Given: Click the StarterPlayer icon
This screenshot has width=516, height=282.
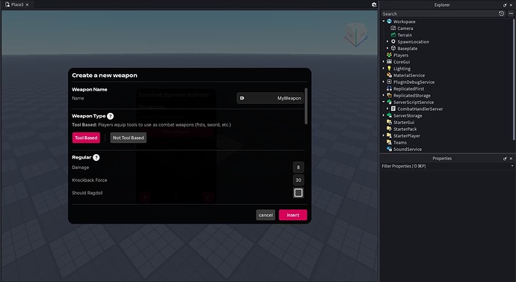Looking at the screenshot, I should [390, 135].
